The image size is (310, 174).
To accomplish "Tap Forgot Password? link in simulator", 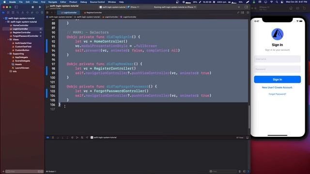I will click(277, 94).
